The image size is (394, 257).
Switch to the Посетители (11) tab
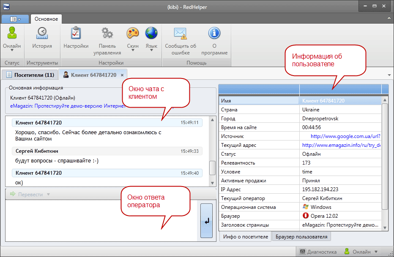(x=29, y=75)
